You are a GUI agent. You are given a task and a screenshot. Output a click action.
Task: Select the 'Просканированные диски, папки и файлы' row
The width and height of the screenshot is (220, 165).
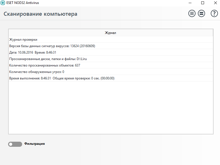(x=111, y=59)
